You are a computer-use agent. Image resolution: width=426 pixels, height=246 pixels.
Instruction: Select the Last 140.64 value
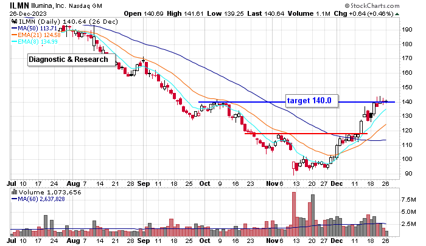(x=266, y=13)
